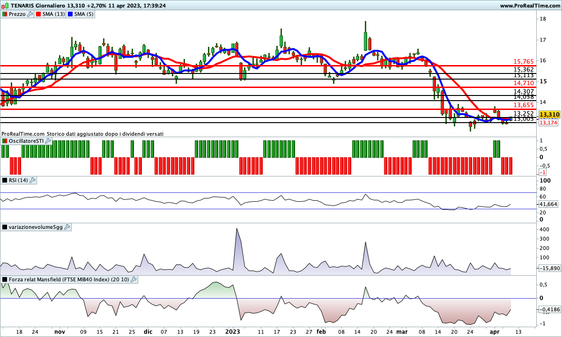Click the 400 volume scale label
Image resolution: width=562 pixels, height=337 pixels.
(x=545, y=229)
